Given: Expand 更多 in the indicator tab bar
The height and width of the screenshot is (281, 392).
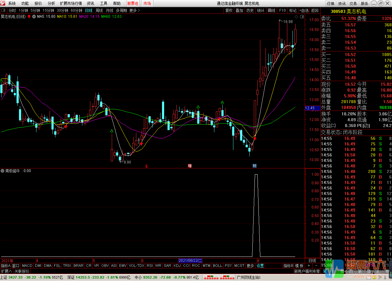Looking at the screenshot, I should [250, 266].
